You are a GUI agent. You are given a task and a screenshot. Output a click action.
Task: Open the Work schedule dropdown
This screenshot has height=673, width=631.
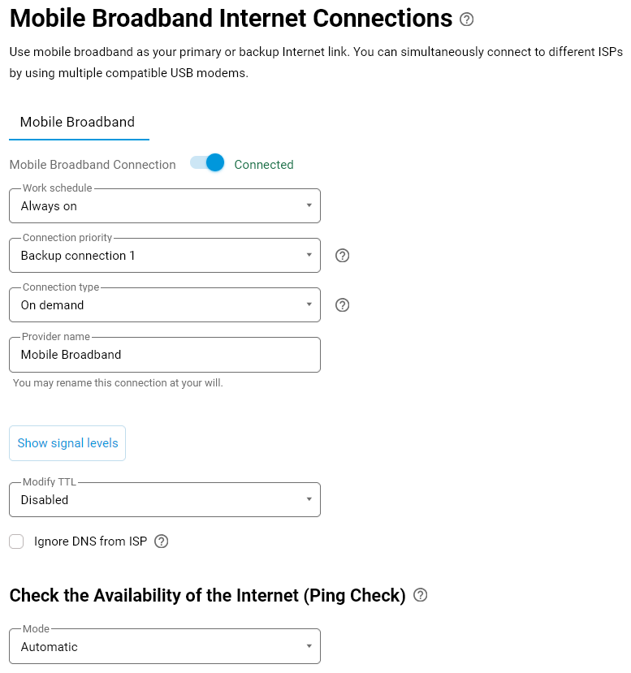pos(165,206)
